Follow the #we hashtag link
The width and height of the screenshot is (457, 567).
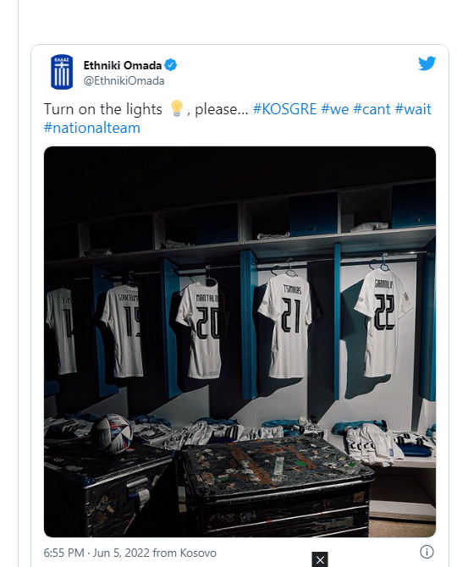tap(335, 109)
